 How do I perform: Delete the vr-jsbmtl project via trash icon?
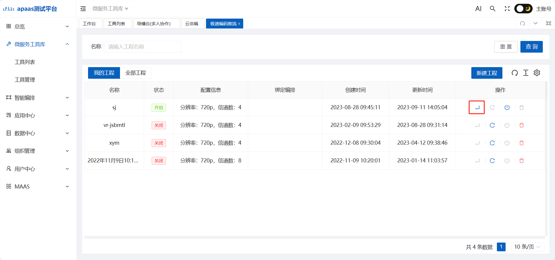tap(521, 125)
